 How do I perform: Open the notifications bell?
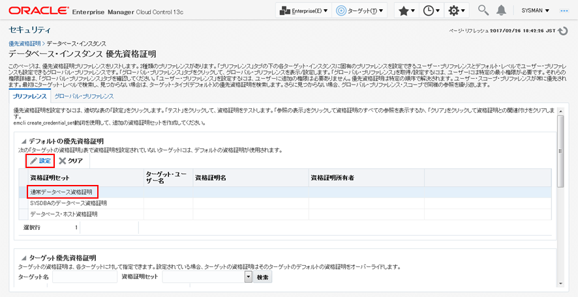501,11
